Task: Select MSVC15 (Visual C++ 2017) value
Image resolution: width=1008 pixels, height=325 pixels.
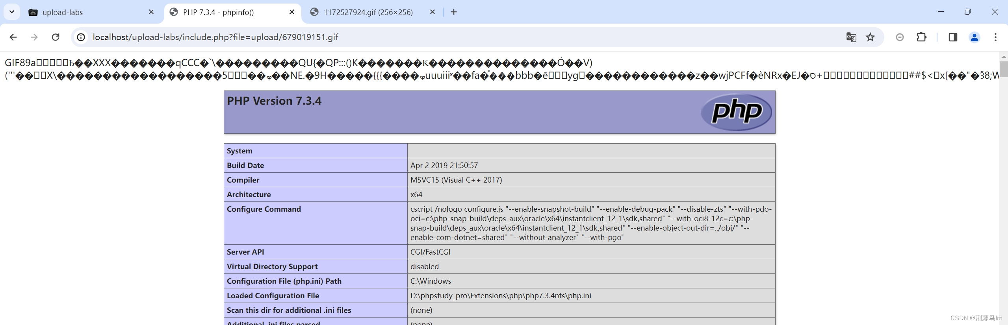Action: tap(456, 180)
